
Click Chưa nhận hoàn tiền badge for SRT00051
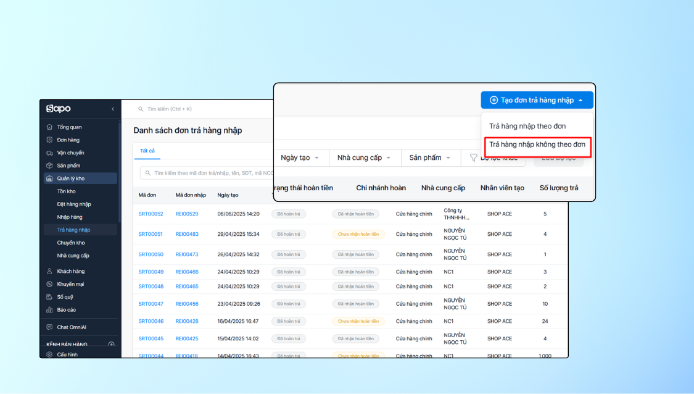coord(358,235)
